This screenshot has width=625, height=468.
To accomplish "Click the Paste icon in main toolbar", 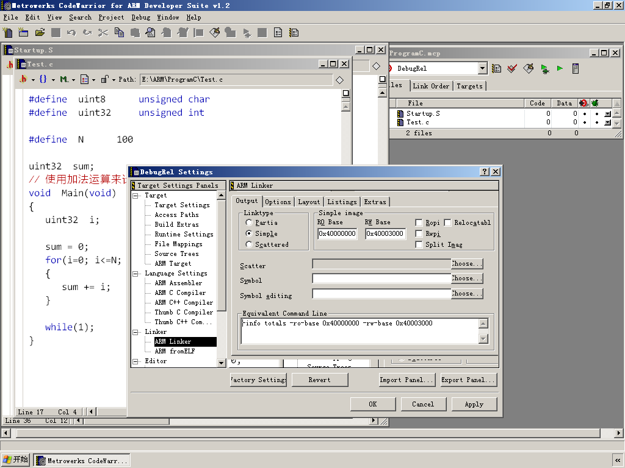I will [x=135, y=33].
